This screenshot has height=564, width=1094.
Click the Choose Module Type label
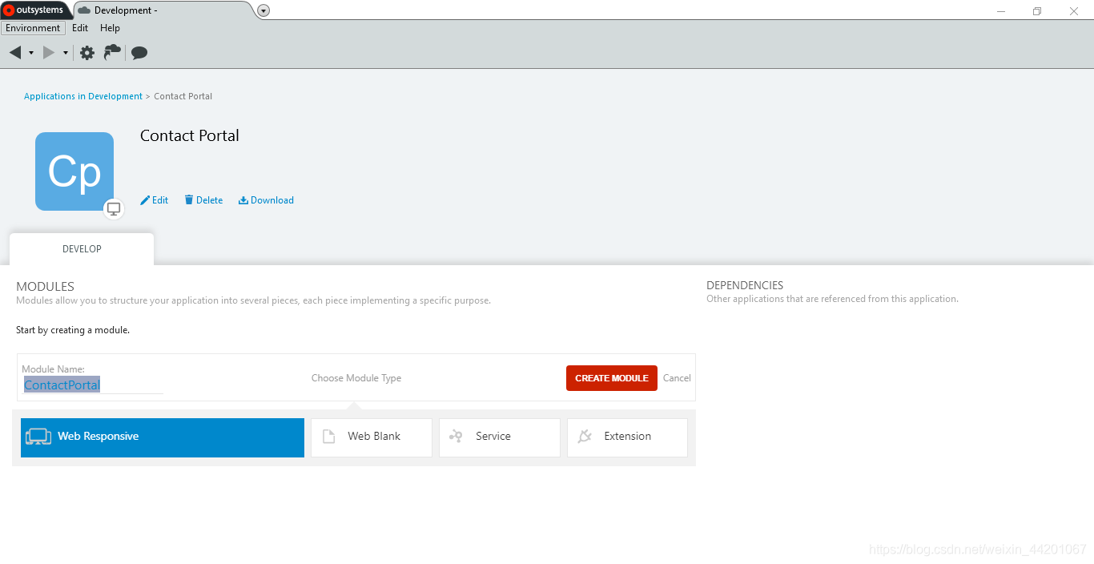[356, 378]
